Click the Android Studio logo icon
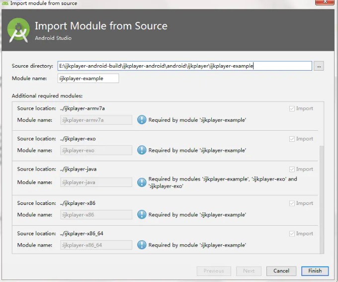Screen dimensions: 338x282 point(18,30)
